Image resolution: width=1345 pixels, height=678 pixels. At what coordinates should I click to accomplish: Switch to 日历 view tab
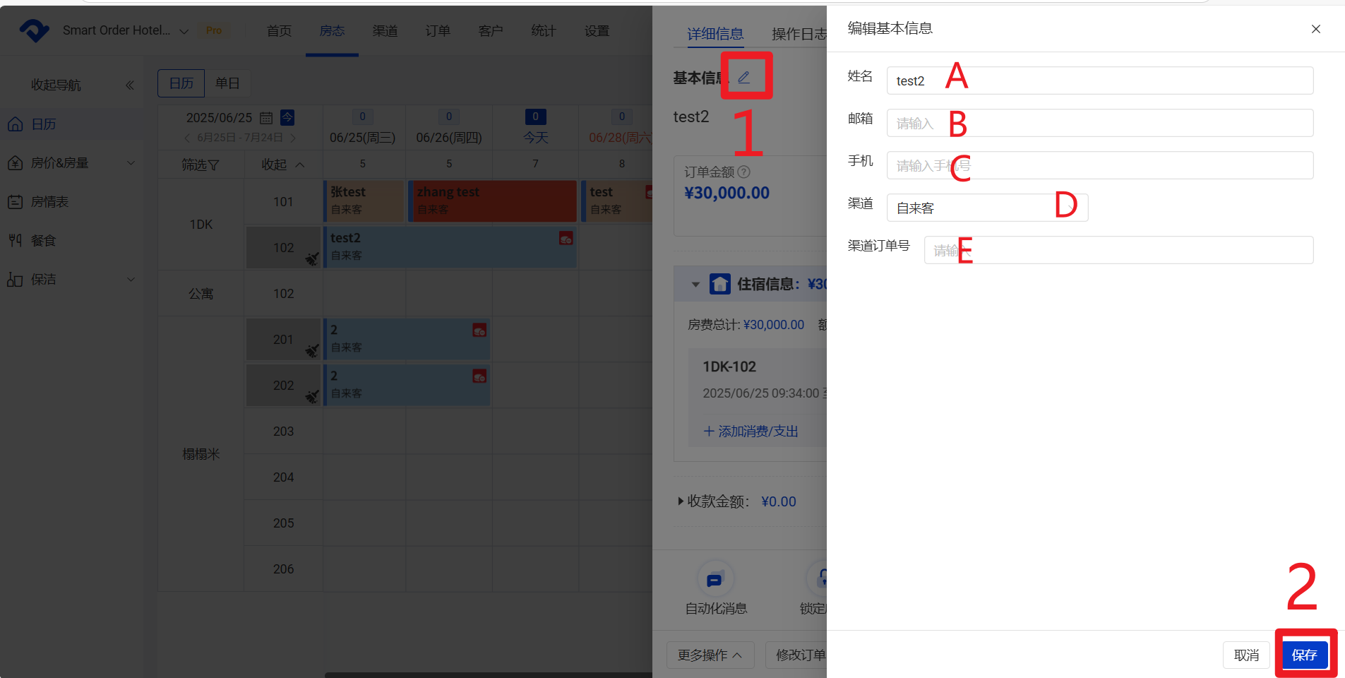tap(181, 83)
